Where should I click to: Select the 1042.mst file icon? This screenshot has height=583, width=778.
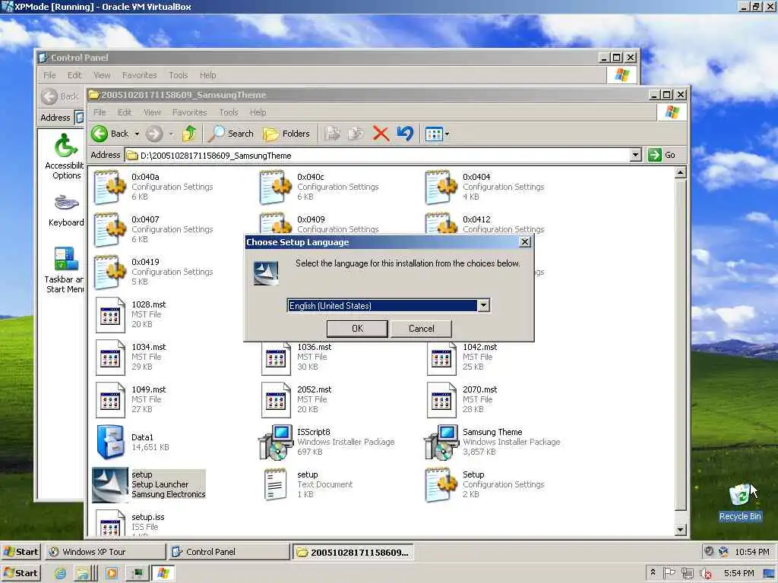click(441, 358)
